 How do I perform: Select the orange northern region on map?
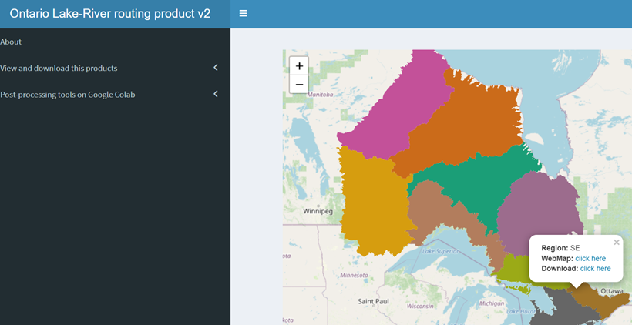click(470, 123)
